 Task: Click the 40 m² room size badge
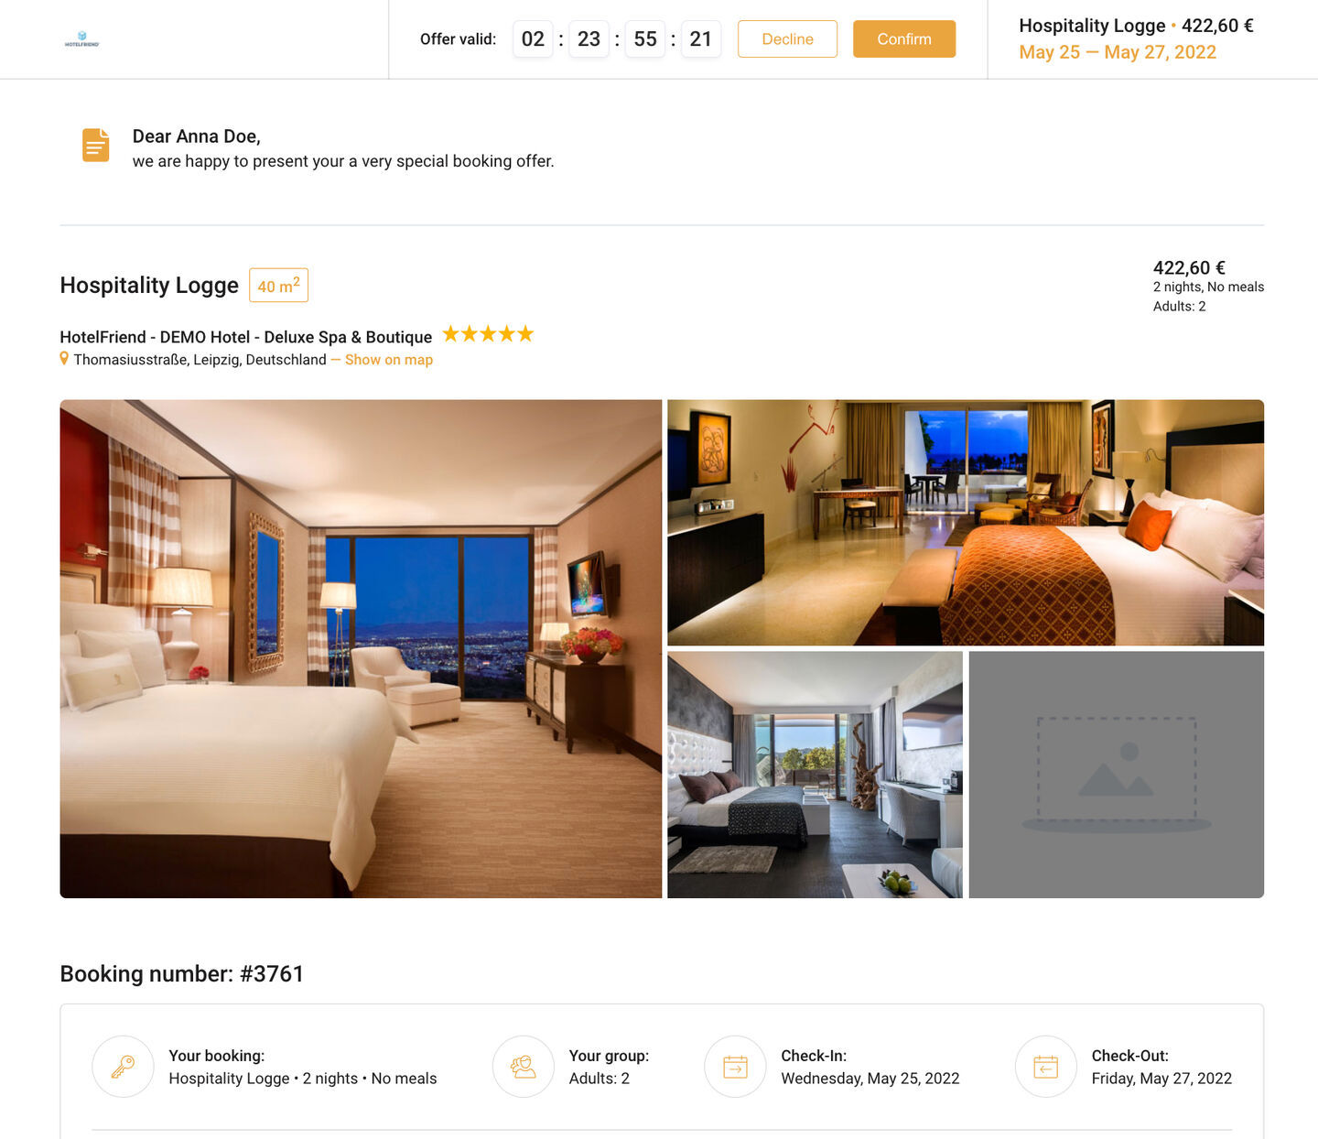coord(279,286)
